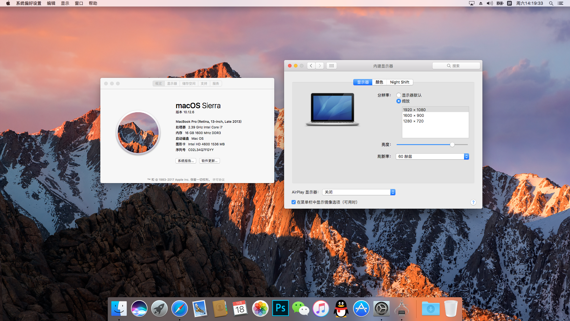Open 刷新率 60 赫兹 dropdown
This screenshot has width=570, height=321.
pyautogui.click(x=432, y=156)
